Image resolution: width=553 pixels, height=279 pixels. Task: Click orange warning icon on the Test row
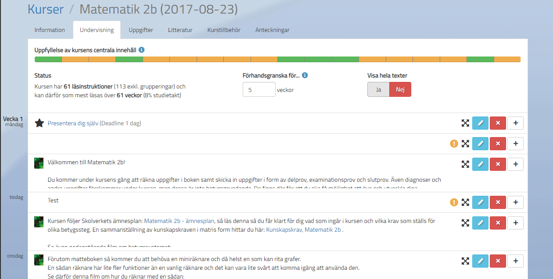(x=454, y=202)
